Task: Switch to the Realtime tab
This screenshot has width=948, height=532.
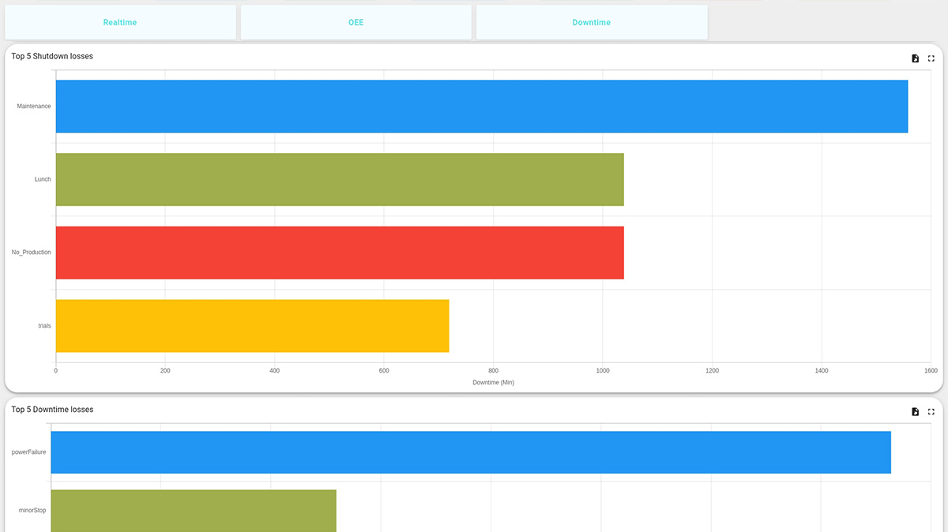Action: 120,22
